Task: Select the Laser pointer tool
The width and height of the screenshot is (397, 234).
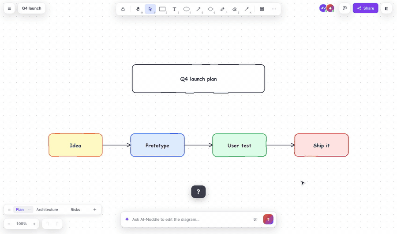Action: pyautogui.click(x=247, y=9)
